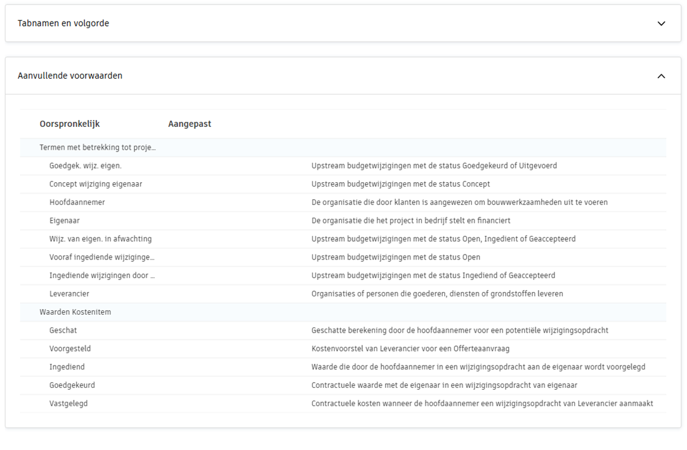Click the Oorspronkelijk column header
The height and width of the screenshot is (450, 687).
point(70,124)
